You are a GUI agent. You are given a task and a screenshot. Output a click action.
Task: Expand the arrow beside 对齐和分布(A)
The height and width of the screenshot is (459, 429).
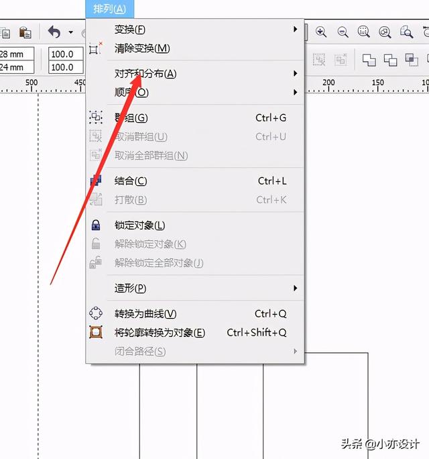296,73
